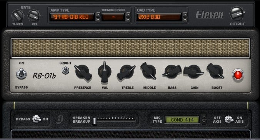Image resolution: width=260 pixels, height=140 pixels.
Task: Step TREMOLO SYNC up with arrow
Action: [128, 15]
